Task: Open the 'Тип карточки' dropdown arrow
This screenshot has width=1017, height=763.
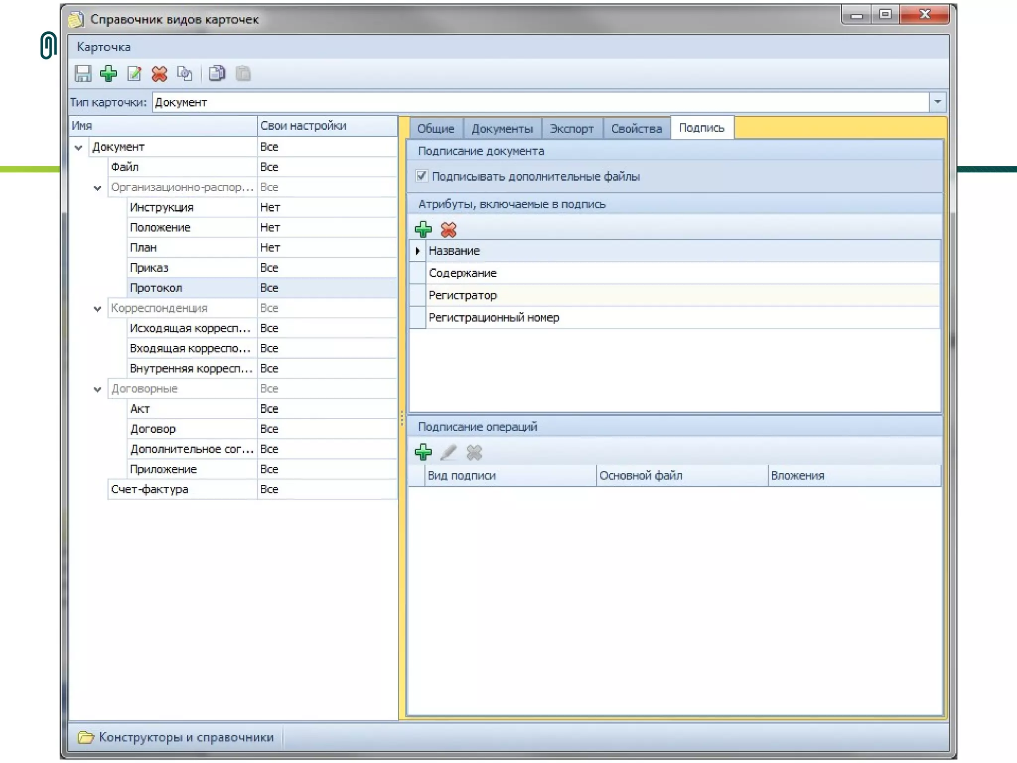Action: 937,102
